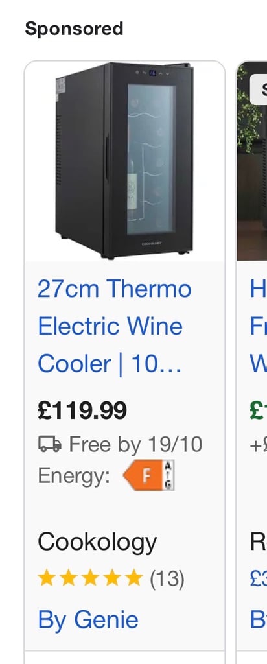
Task: Open the black wine cooler product image
Action: pyautogui.click(x=124, y=161)
